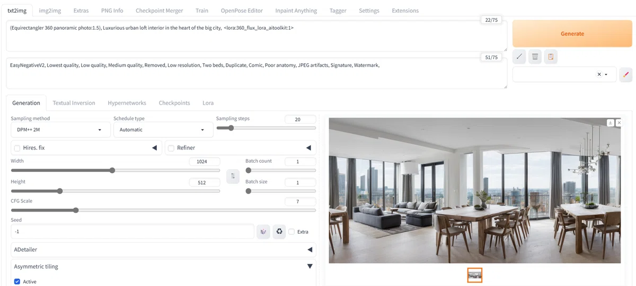636x286 pixels.
Task: Open the Hypernetworks sub-tab
Action: (127, 103)
